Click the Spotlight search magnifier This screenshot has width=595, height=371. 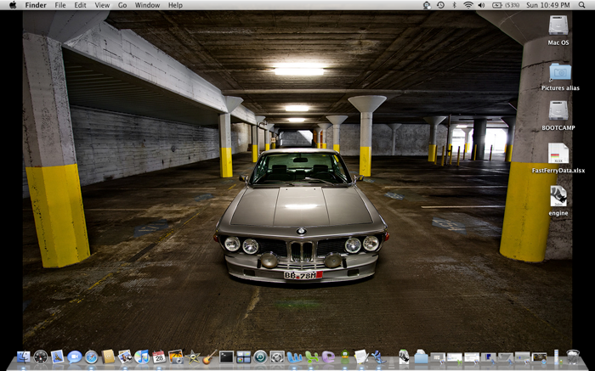pos(583,5)
